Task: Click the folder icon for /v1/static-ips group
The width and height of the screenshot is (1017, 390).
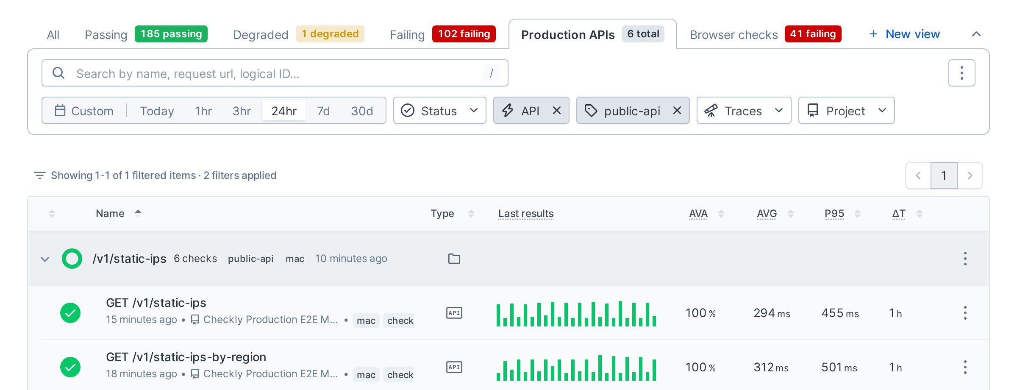Action: point(454,259)
